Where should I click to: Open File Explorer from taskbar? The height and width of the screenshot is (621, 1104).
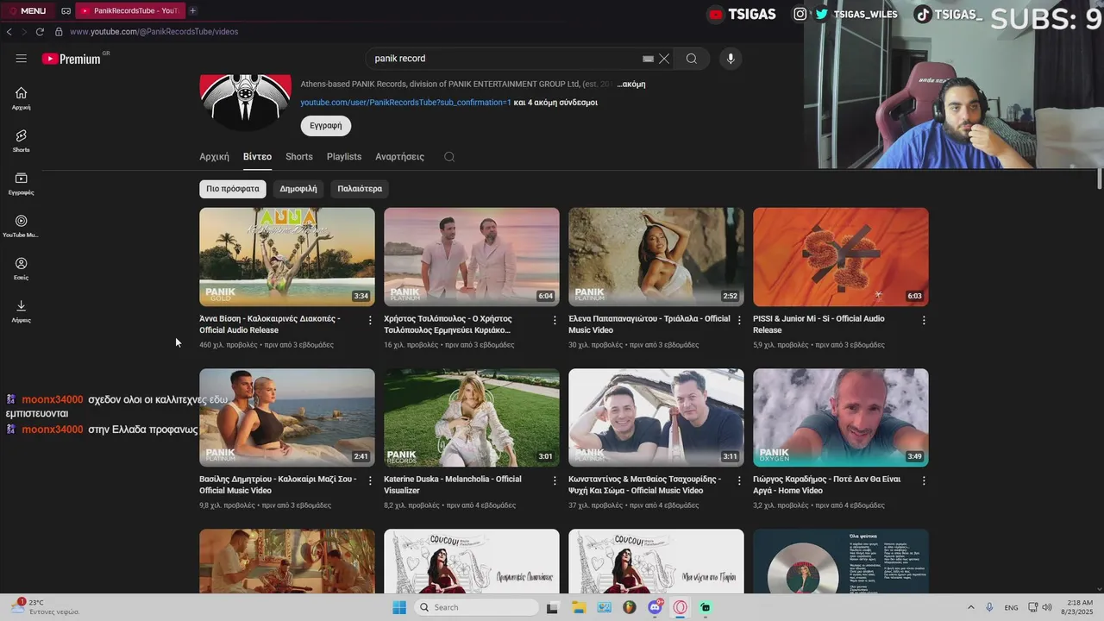tap(579, 607)
